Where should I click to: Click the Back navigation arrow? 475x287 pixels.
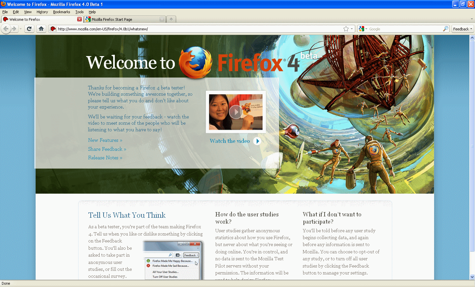click(6, 29)
